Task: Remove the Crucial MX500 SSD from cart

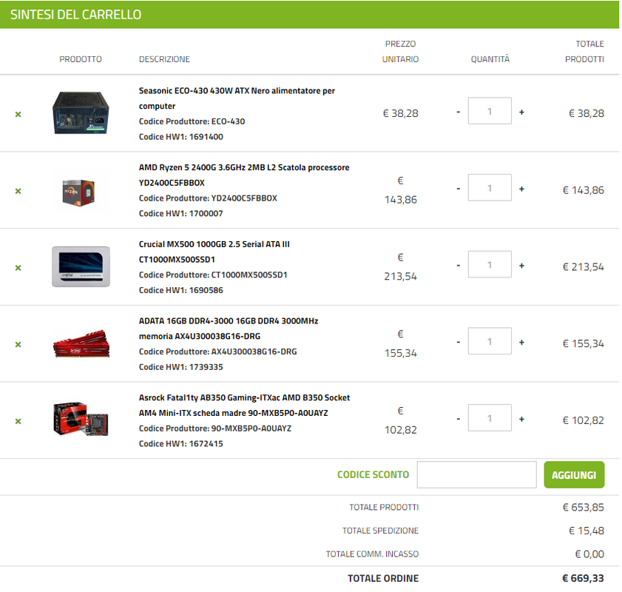Action: click(18, 268)
